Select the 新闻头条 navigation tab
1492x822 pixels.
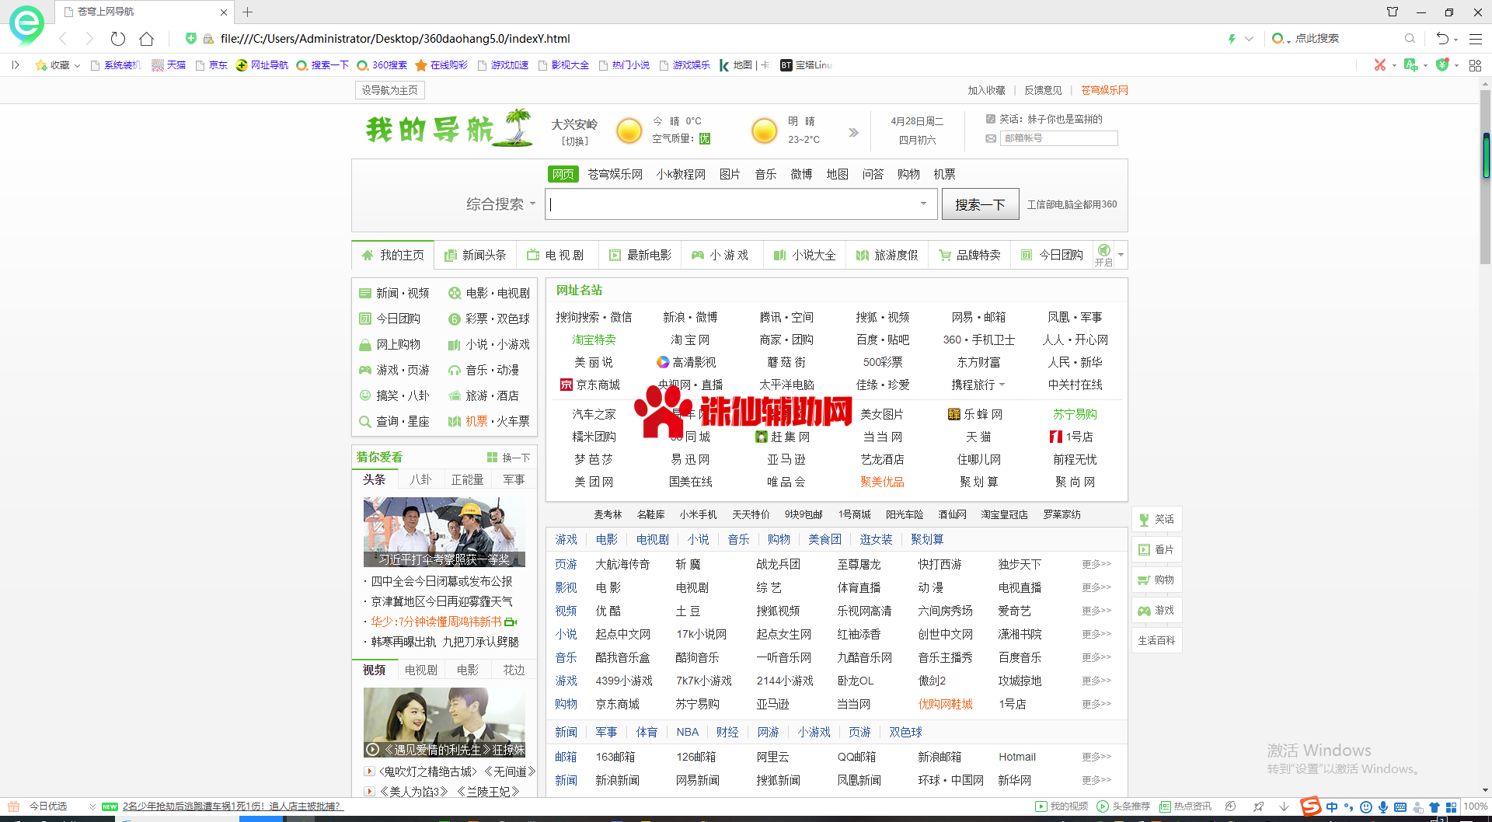tap(475, 255)
